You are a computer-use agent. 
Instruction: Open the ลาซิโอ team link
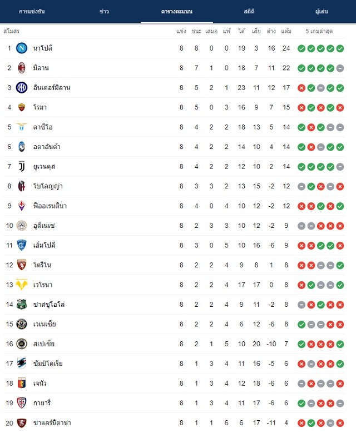(43, 127)
